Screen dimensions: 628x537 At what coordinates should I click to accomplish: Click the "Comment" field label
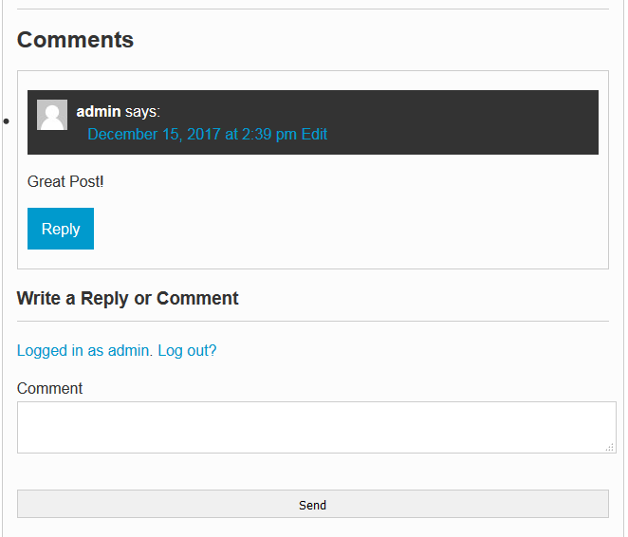coord(49,388)
